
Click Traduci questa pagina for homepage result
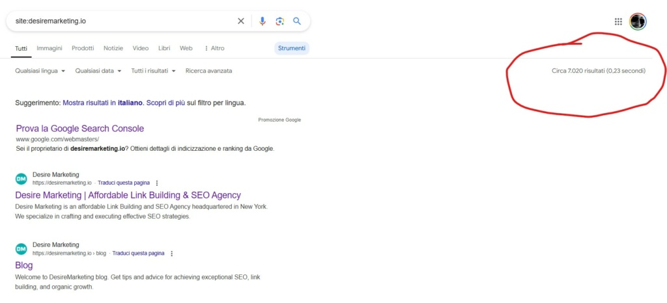point(124,183)
